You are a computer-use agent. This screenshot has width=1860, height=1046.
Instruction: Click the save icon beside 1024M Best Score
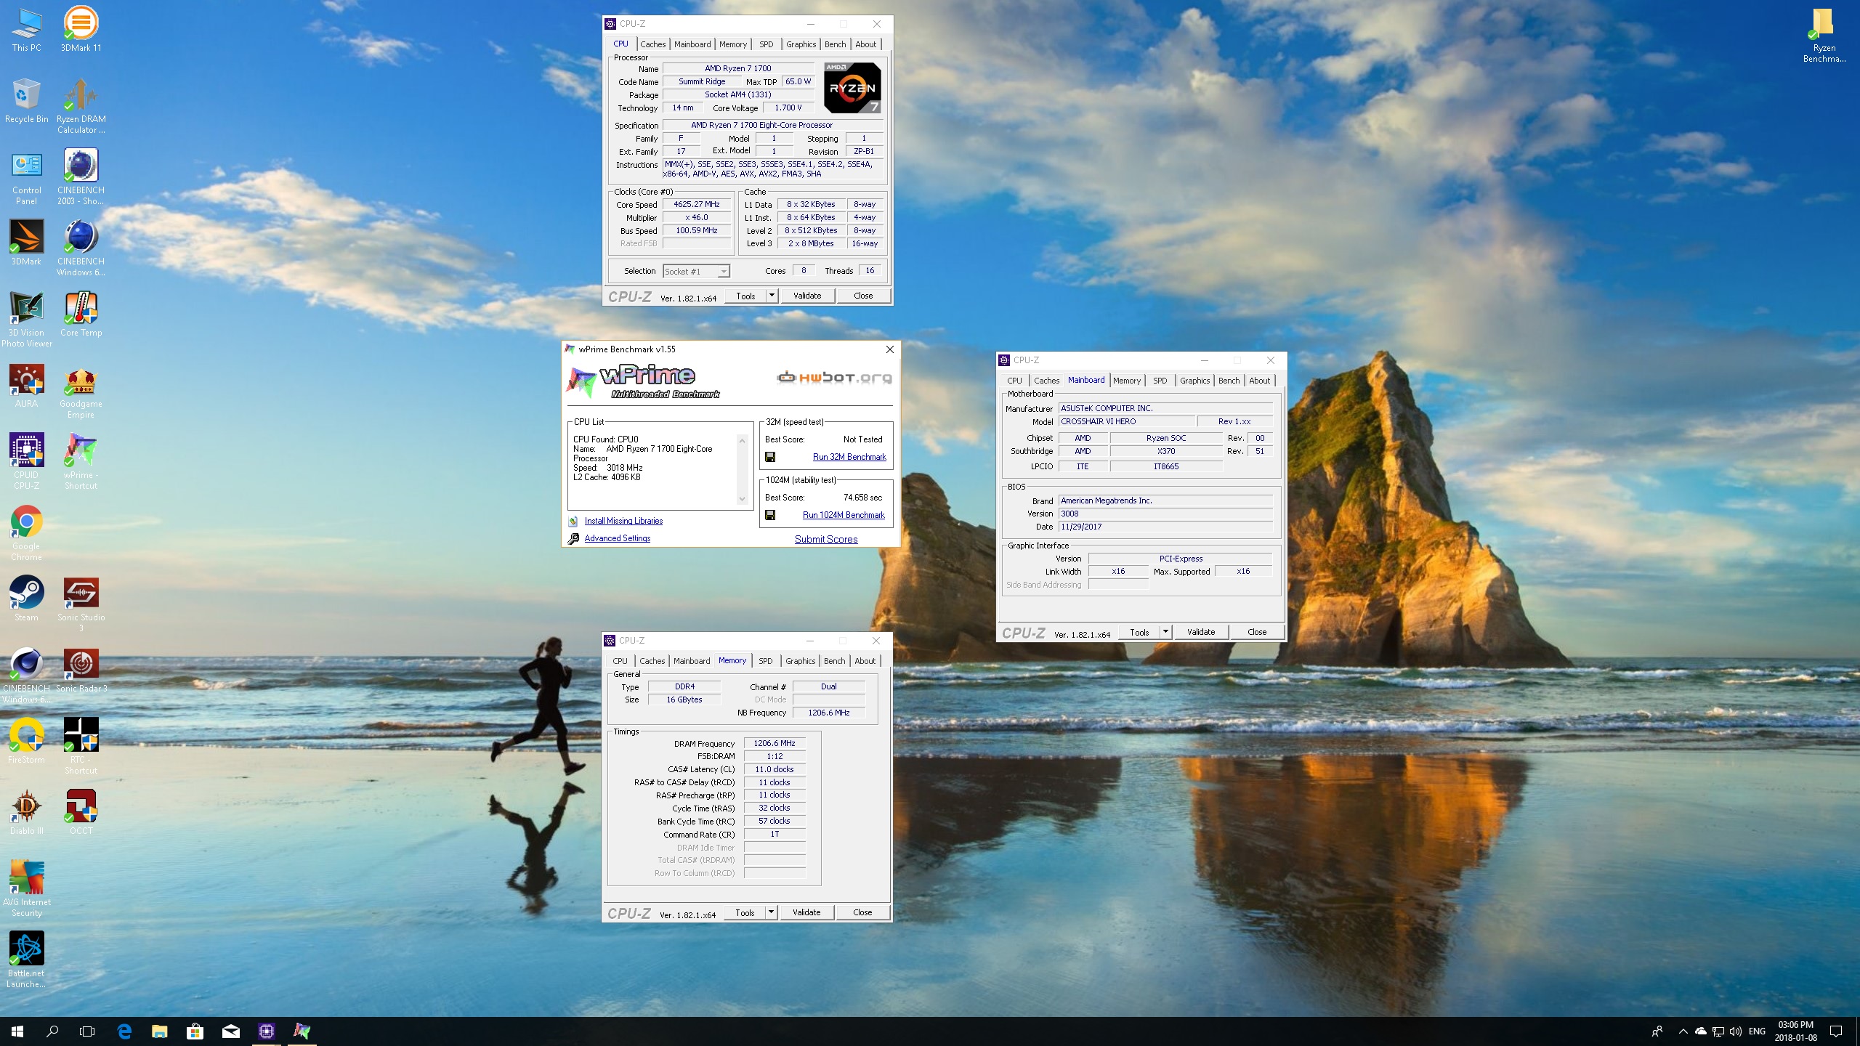[770, 515]
